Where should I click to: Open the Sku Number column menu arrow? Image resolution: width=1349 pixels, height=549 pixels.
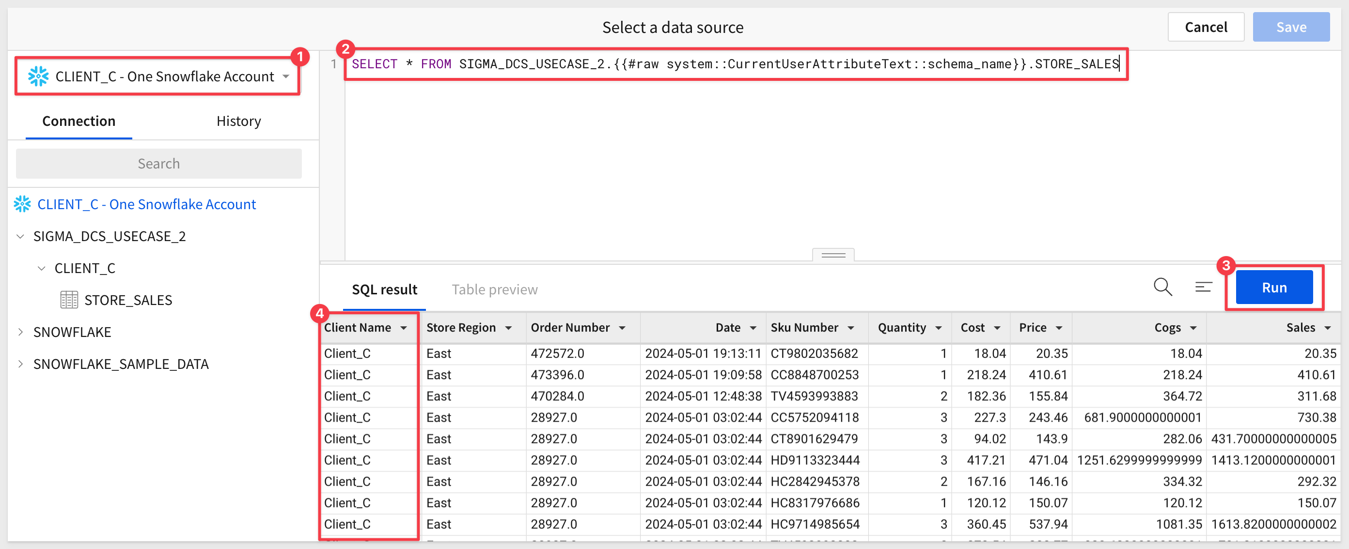click(x=851, y=328)
